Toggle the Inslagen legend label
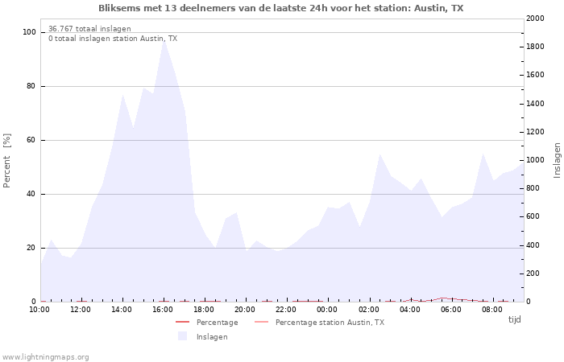The image size is (564, 362). click(x=212, y=337)
